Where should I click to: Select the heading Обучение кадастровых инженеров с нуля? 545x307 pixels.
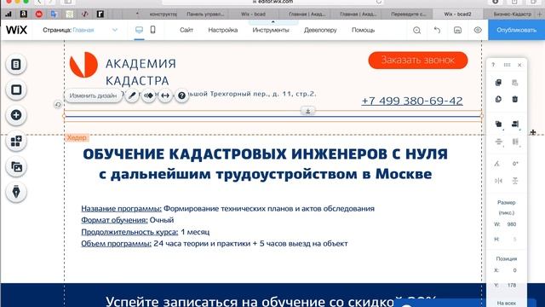coord(265,153)
